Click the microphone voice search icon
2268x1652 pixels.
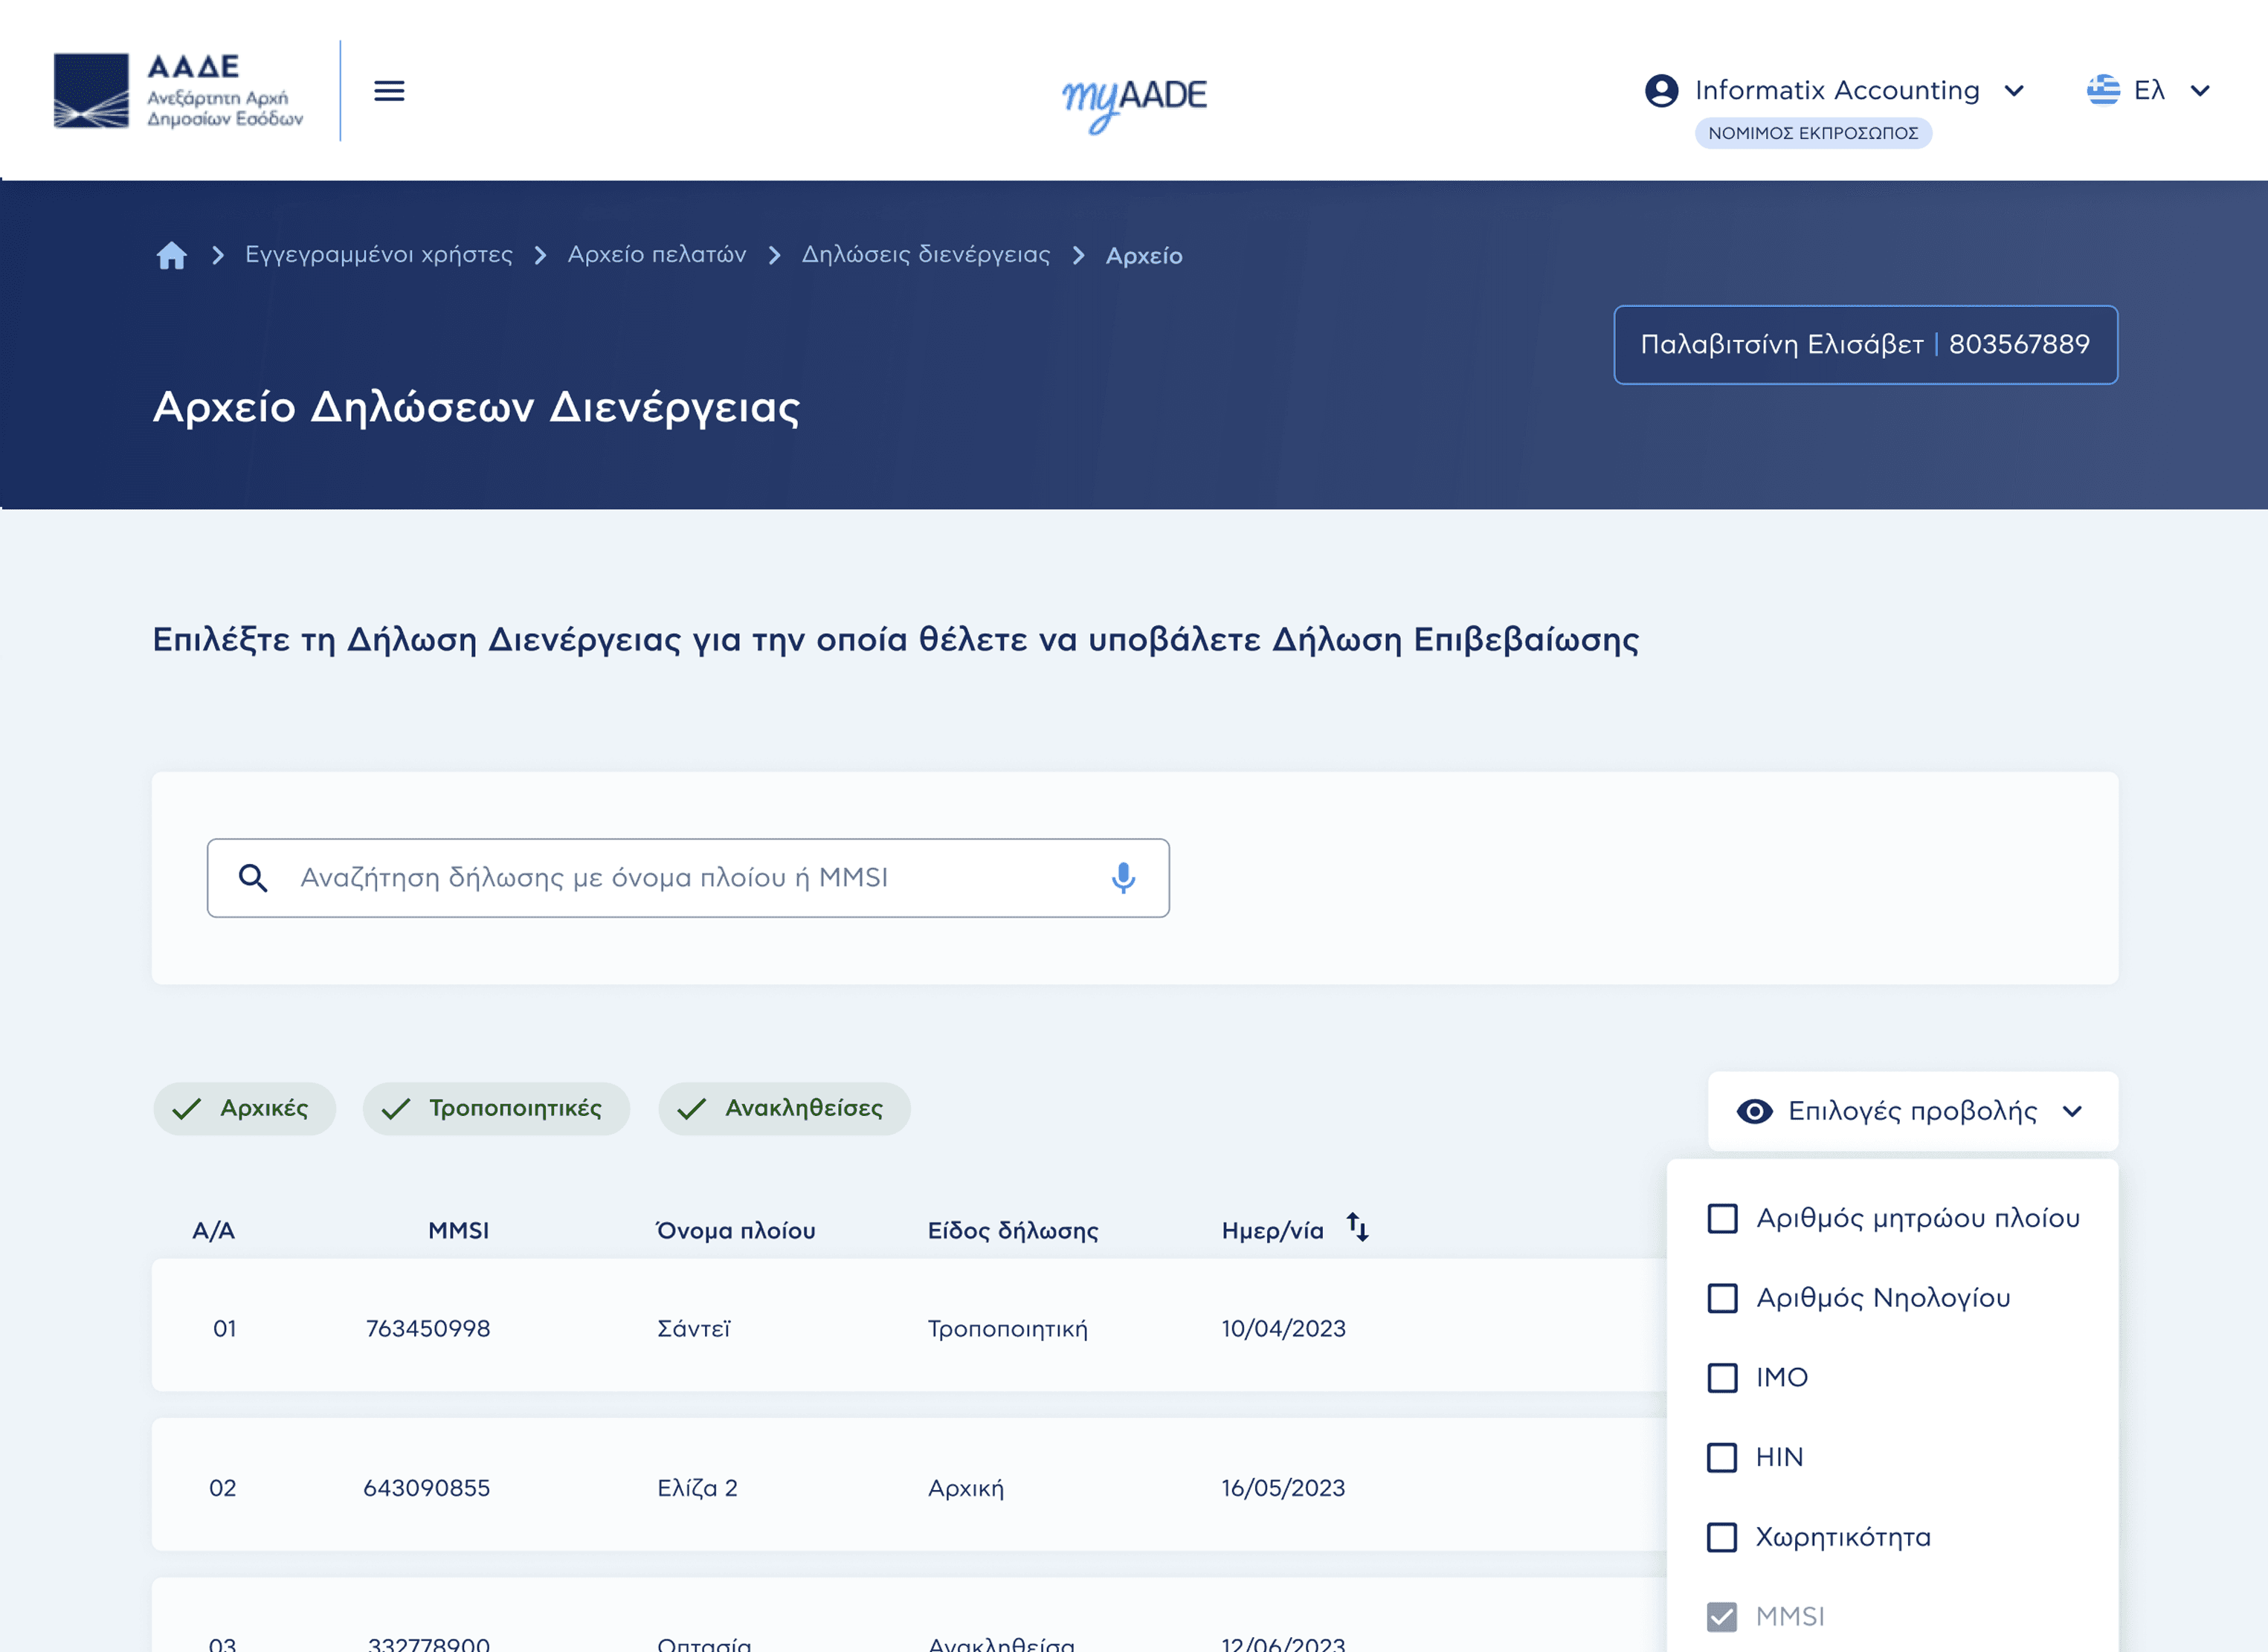tap(1123, 878)
